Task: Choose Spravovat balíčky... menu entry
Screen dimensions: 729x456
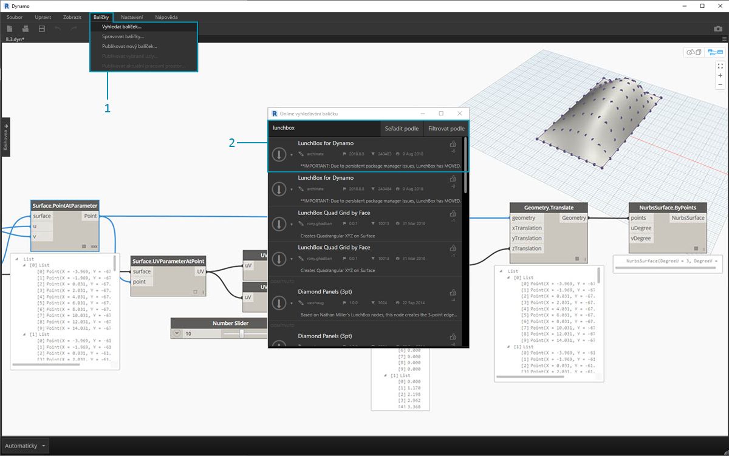Action: [144, 36]
